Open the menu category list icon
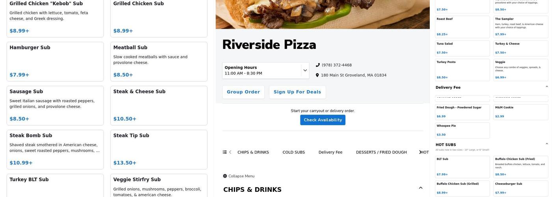Viewport: 552px width, 197px height. (x=225, y=152)
